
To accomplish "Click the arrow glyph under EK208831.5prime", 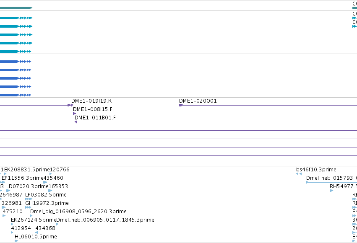I will [5, 174].
